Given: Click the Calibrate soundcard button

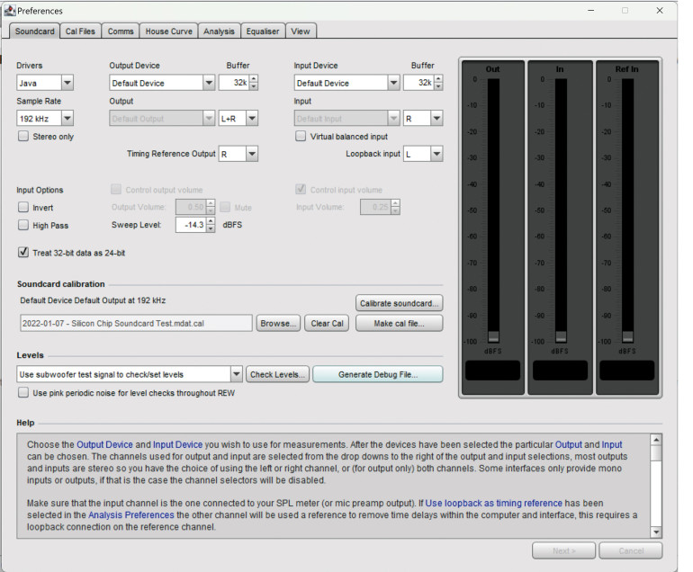Looking at the screenshot, I should click(399, 303).
